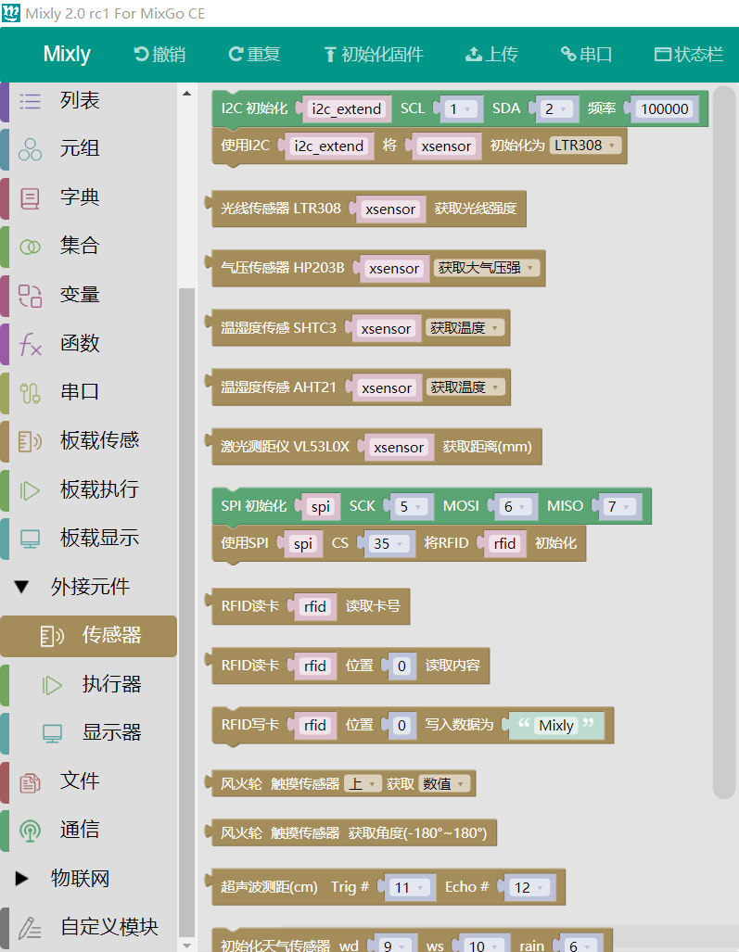Viewport: 739px width, 952px height.
Task: Open the MOSI pin dropdown showing 6
Action: pos(516,507)
